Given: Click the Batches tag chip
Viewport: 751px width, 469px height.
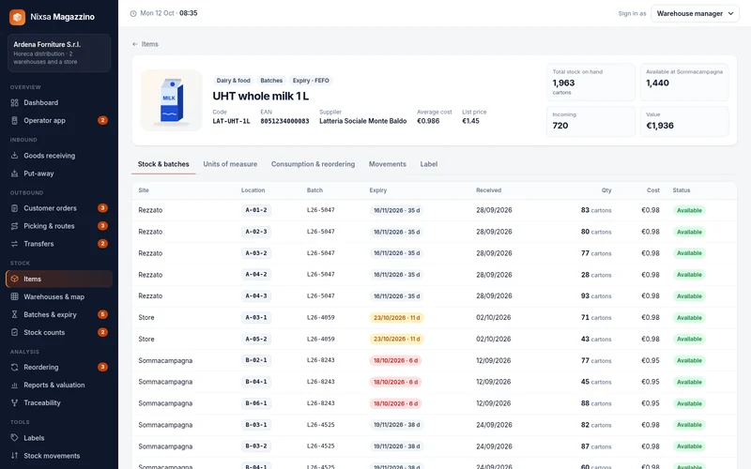Looking at the screenshot, I should pyautogui.click(x=271, y=81).
